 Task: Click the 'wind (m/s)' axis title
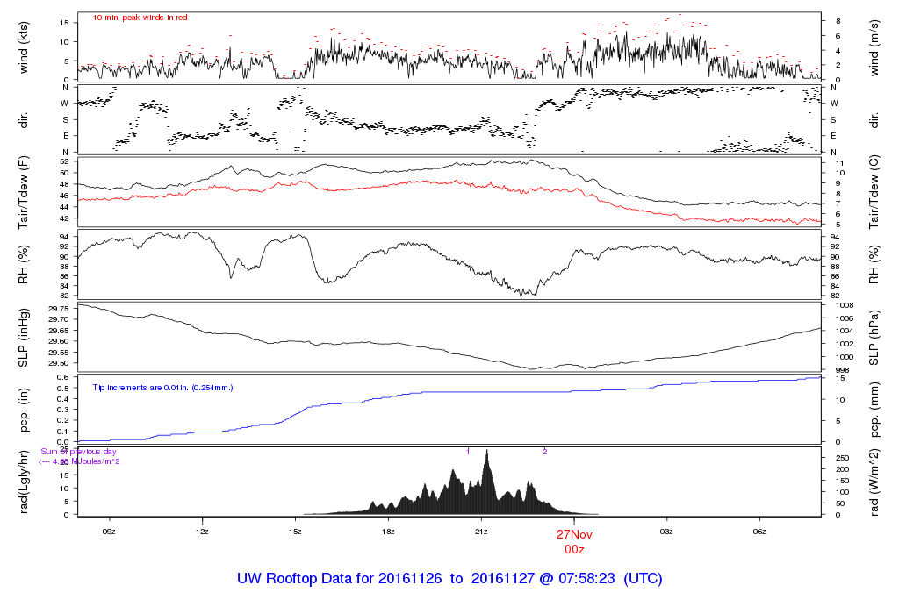click(874, 48)
